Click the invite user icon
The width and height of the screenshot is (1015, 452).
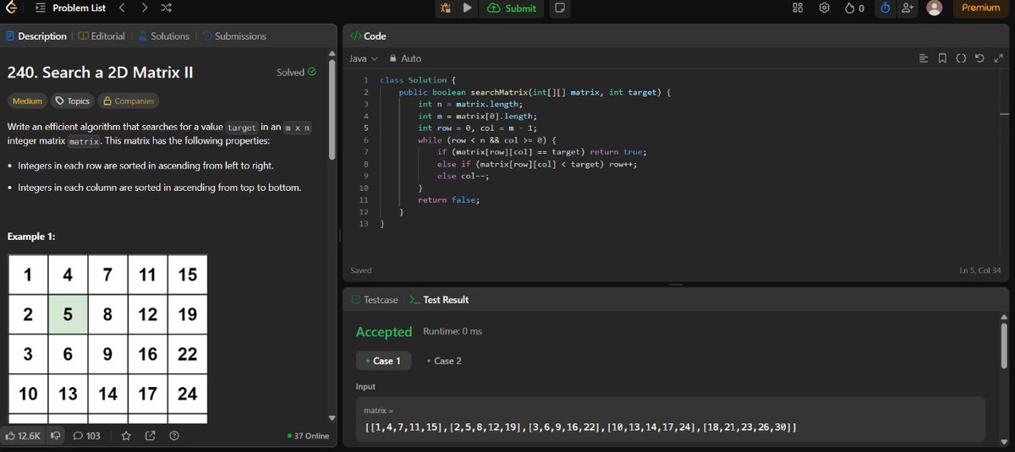(908, 8)
